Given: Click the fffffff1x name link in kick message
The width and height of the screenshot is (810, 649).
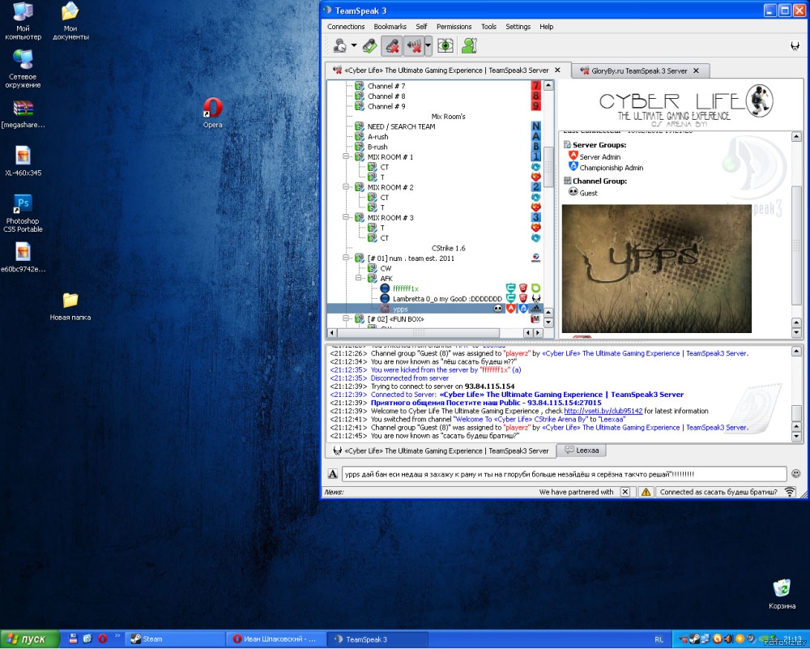Looking at the screenshot, I should (x=495, y=370).
